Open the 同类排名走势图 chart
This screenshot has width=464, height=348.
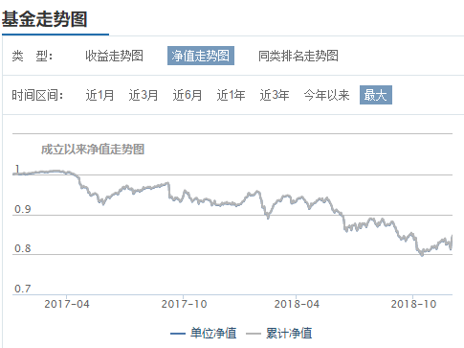click(298, 56)
